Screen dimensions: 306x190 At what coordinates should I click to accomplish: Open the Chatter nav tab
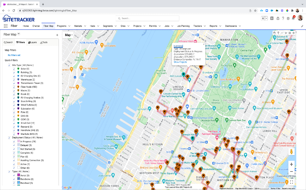click(36, 26)
